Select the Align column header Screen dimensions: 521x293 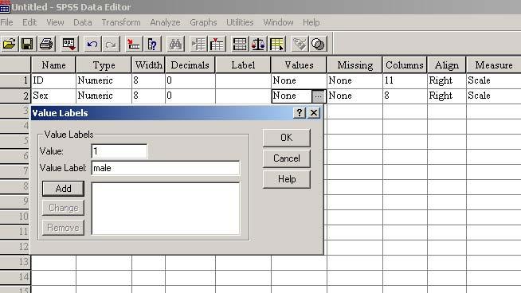447,64
